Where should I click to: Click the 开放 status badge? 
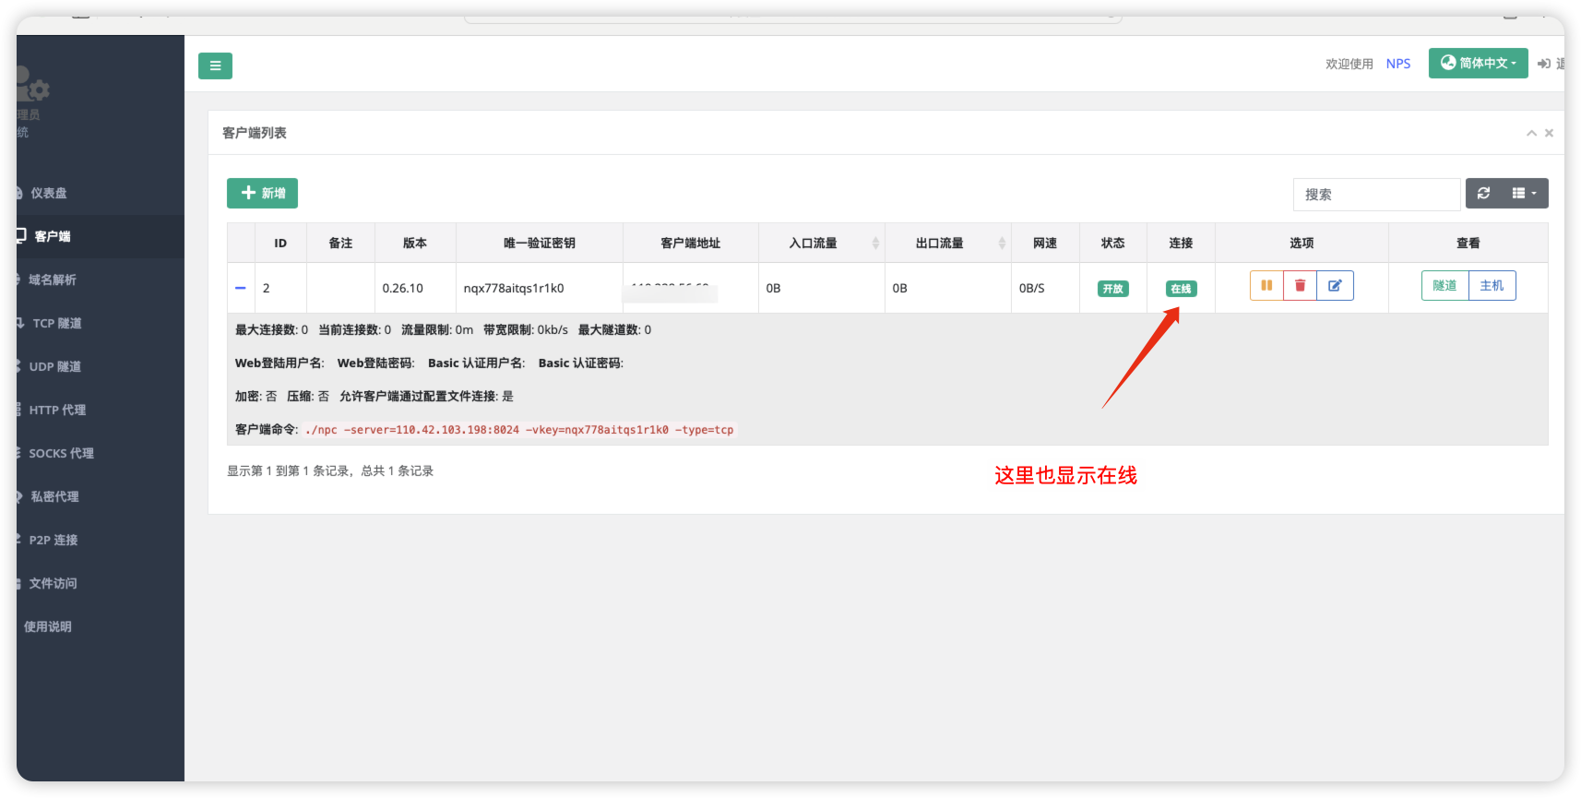1113,289
